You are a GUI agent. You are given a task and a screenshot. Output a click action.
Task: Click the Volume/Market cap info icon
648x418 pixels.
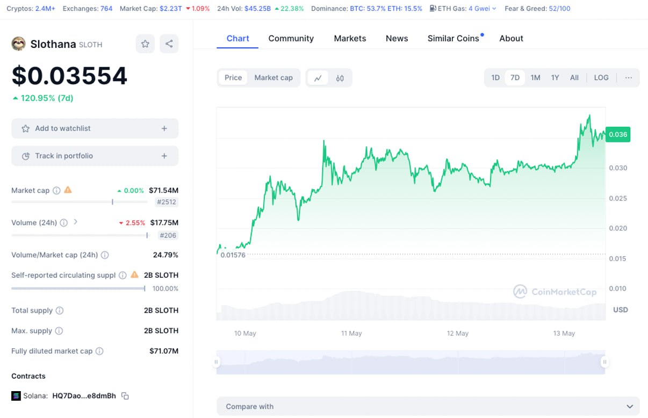[x=105, y=255]
